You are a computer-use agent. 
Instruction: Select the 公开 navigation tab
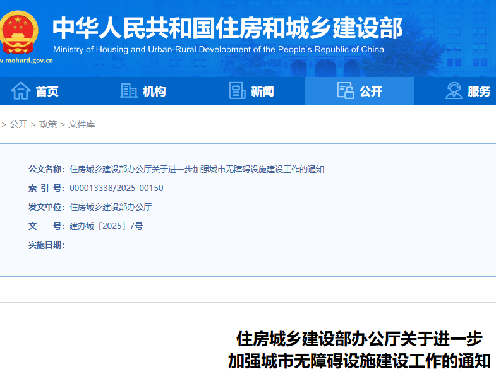(360, 91)
